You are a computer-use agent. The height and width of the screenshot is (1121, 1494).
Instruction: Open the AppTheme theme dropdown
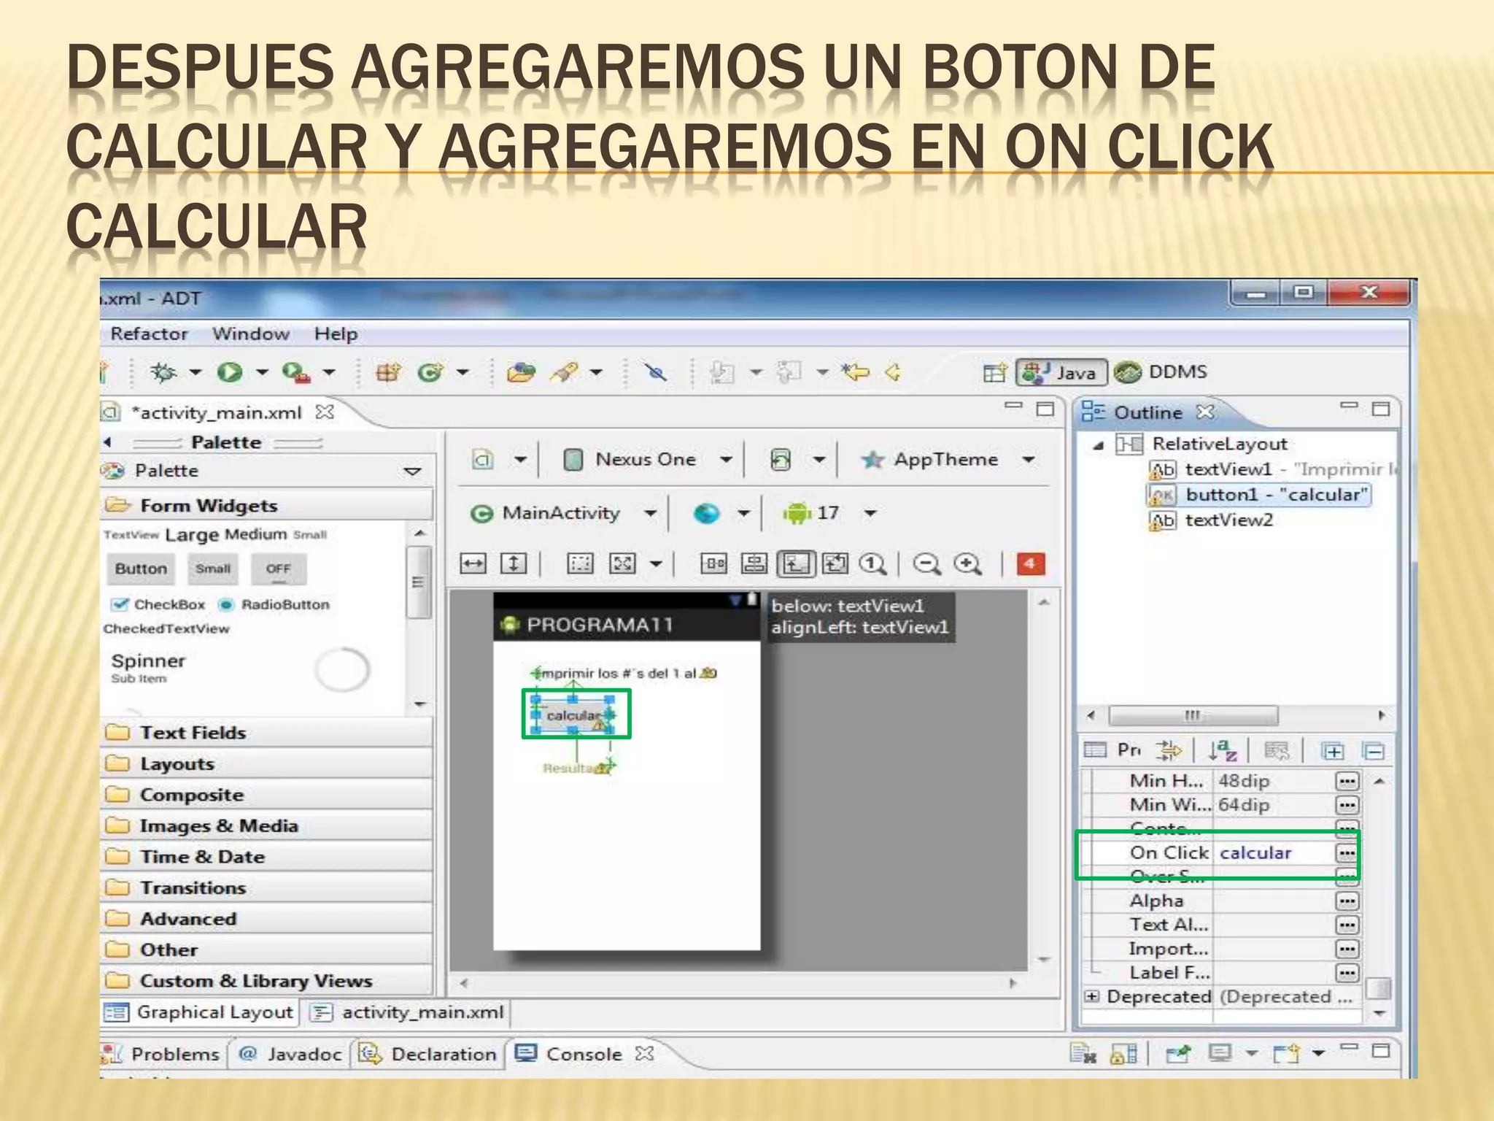click(1029, 460)
